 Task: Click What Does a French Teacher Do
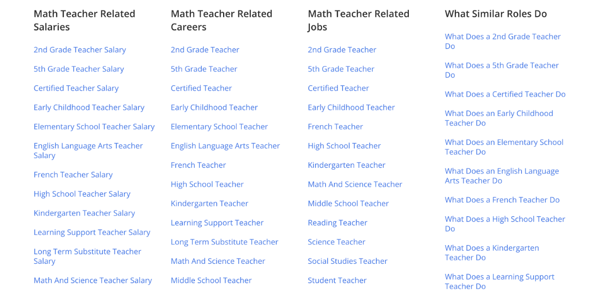pos(502,200)
